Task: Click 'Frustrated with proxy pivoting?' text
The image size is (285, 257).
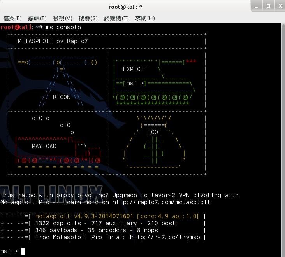Action: pyautogui.click(x=54, y=195)
